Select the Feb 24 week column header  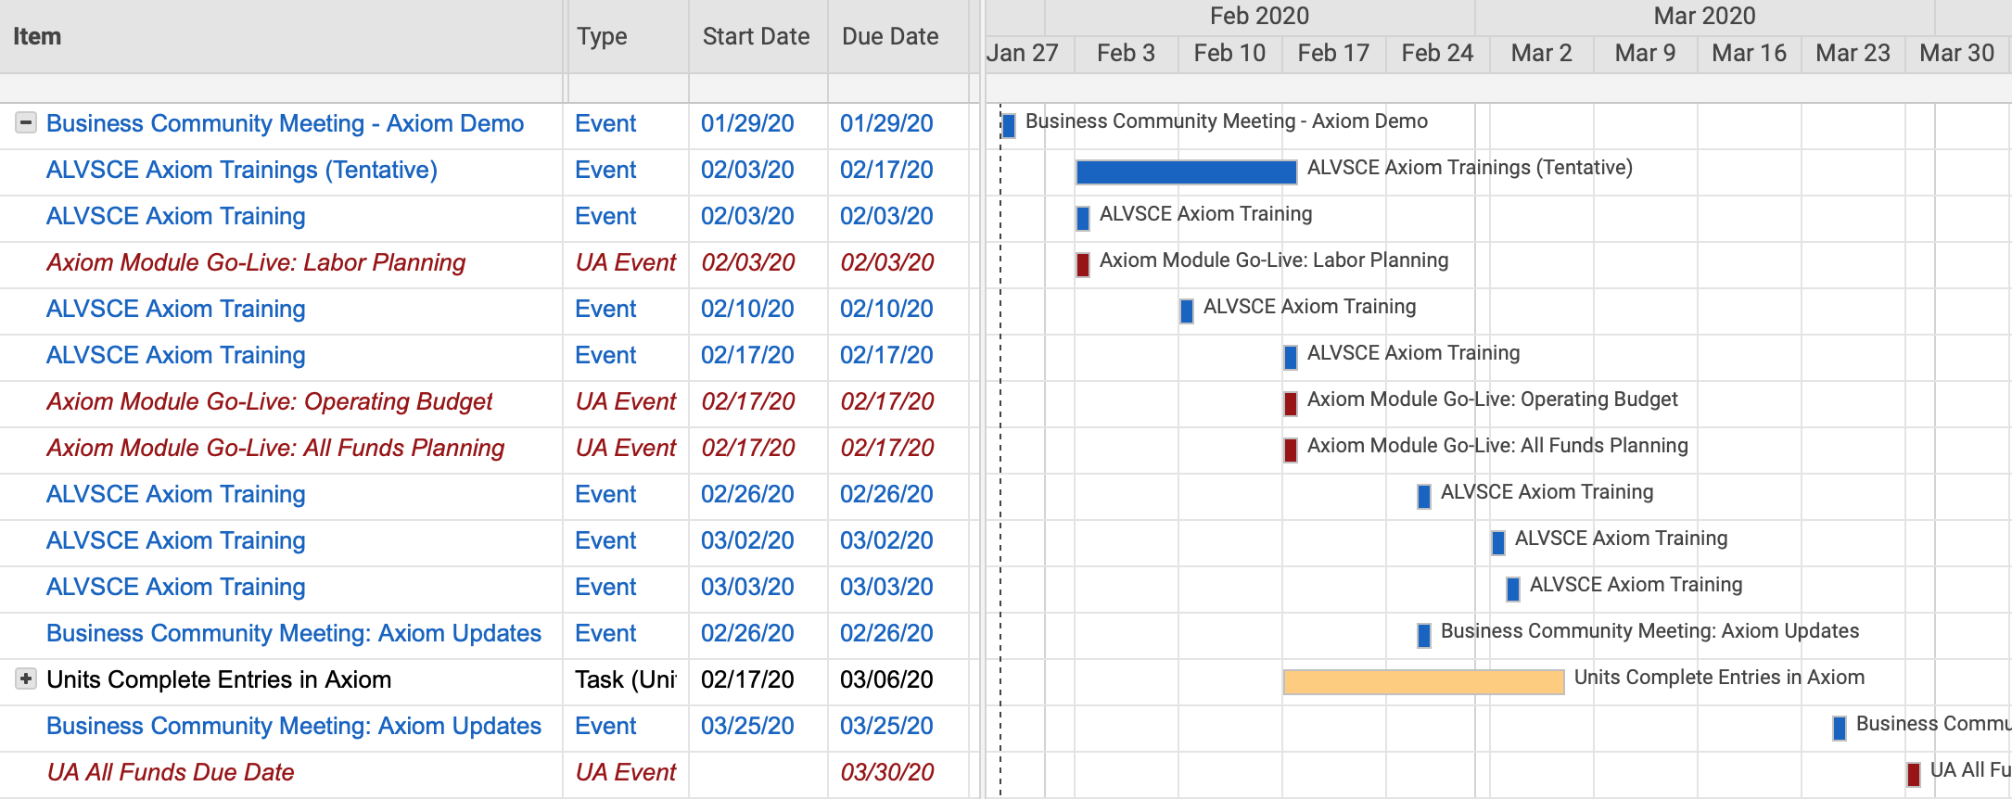click(1437, 53)
